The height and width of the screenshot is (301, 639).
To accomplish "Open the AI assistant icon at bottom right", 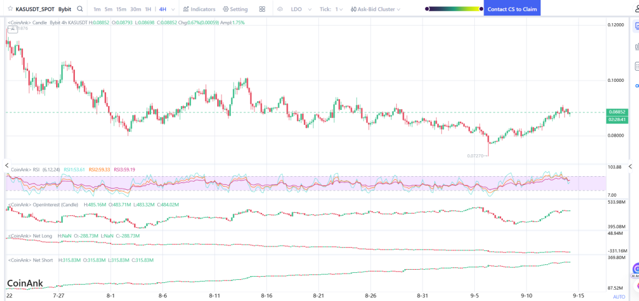I will (x=635, y=269).
